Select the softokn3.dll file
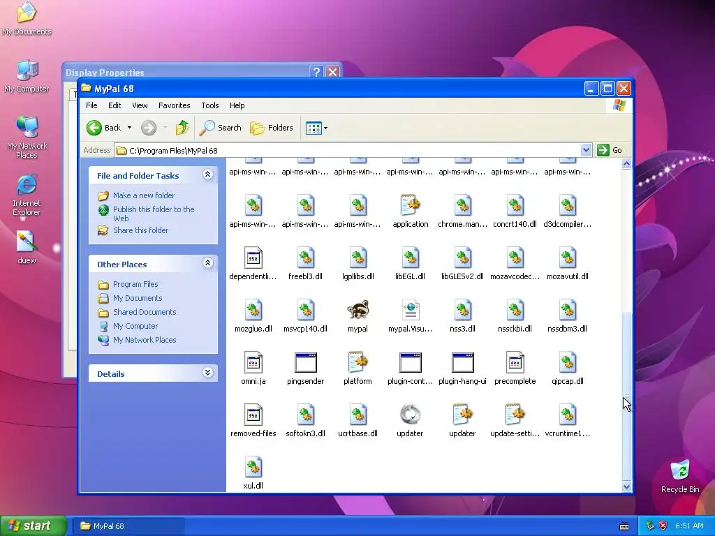Viewport: 715px width, 536px height. coord(306,415)
